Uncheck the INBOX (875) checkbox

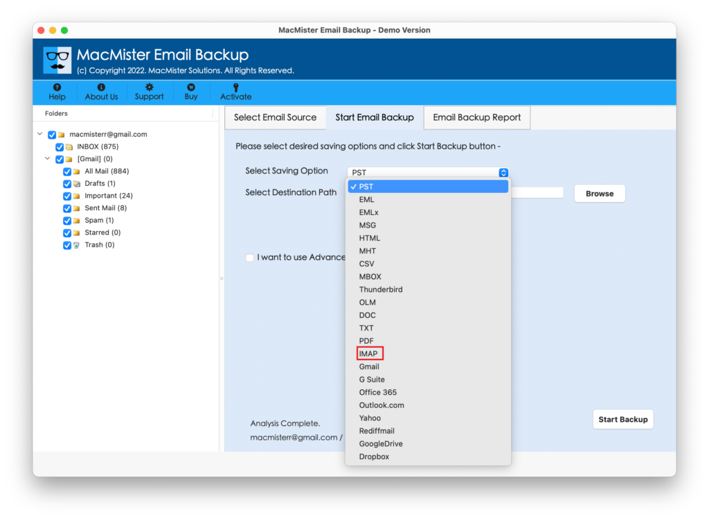(x=60, y=147)
